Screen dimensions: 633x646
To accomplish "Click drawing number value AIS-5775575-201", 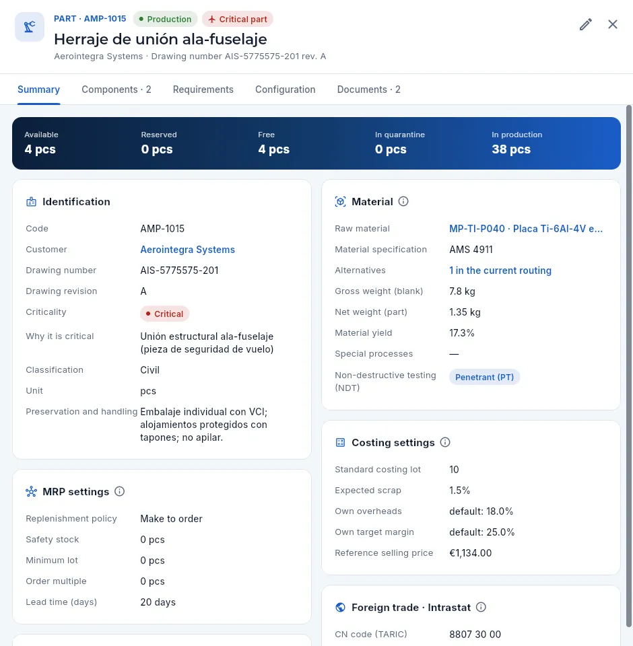I will 179,271.
